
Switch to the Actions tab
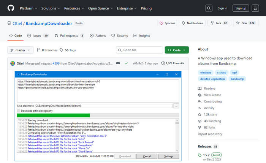click(98, 36)
